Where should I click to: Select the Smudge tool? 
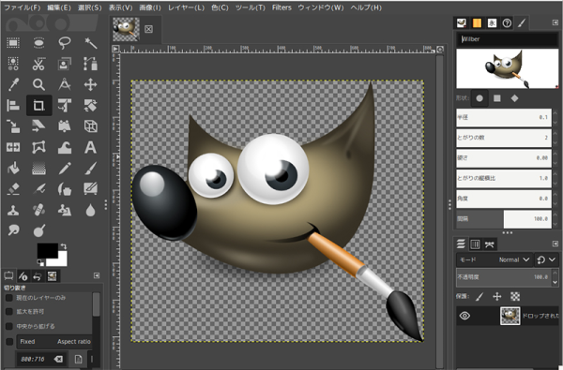pyautogui.click(x=13, y=230)
